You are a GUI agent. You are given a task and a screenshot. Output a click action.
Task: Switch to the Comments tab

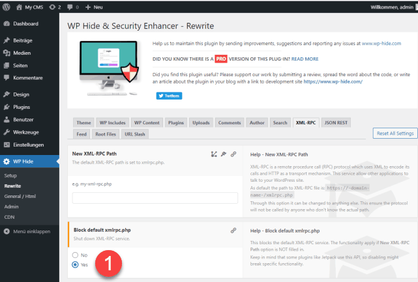click(230, 122)
